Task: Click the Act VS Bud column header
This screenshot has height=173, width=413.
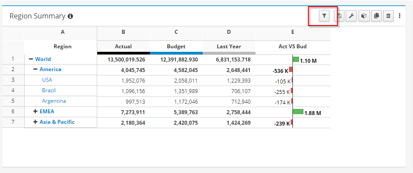Action: (x=292, y=47)
